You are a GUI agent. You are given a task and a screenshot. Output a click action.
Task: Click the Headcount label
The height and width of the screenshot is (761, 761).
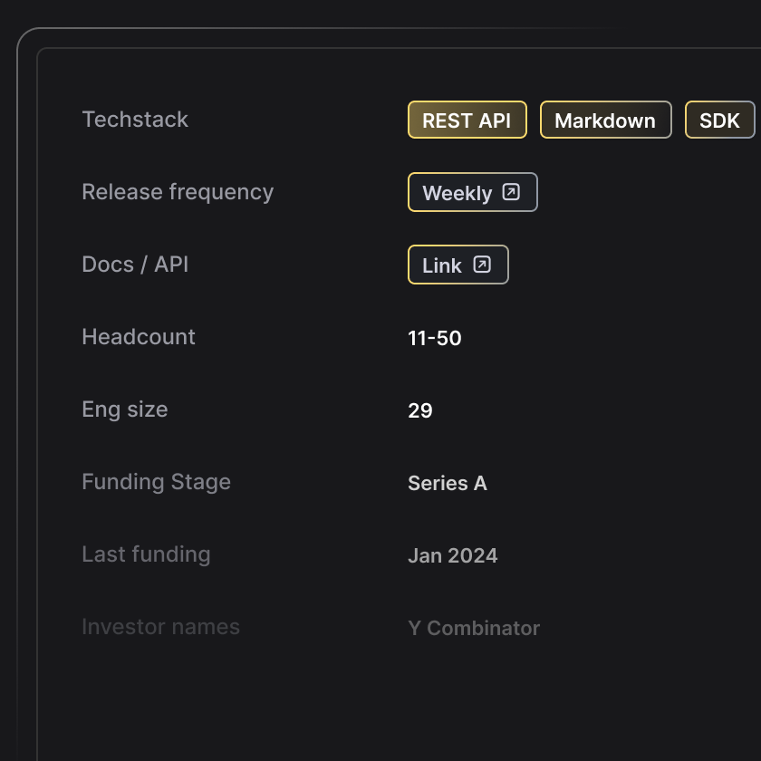coord(139,337)
